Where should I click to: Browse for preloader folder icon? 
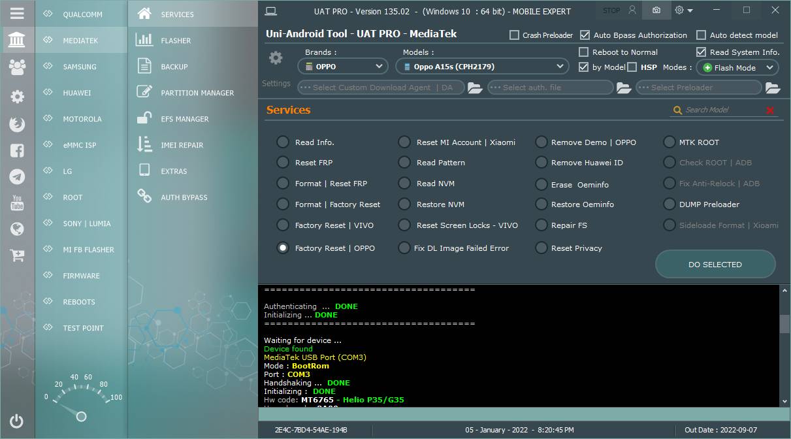773,88
